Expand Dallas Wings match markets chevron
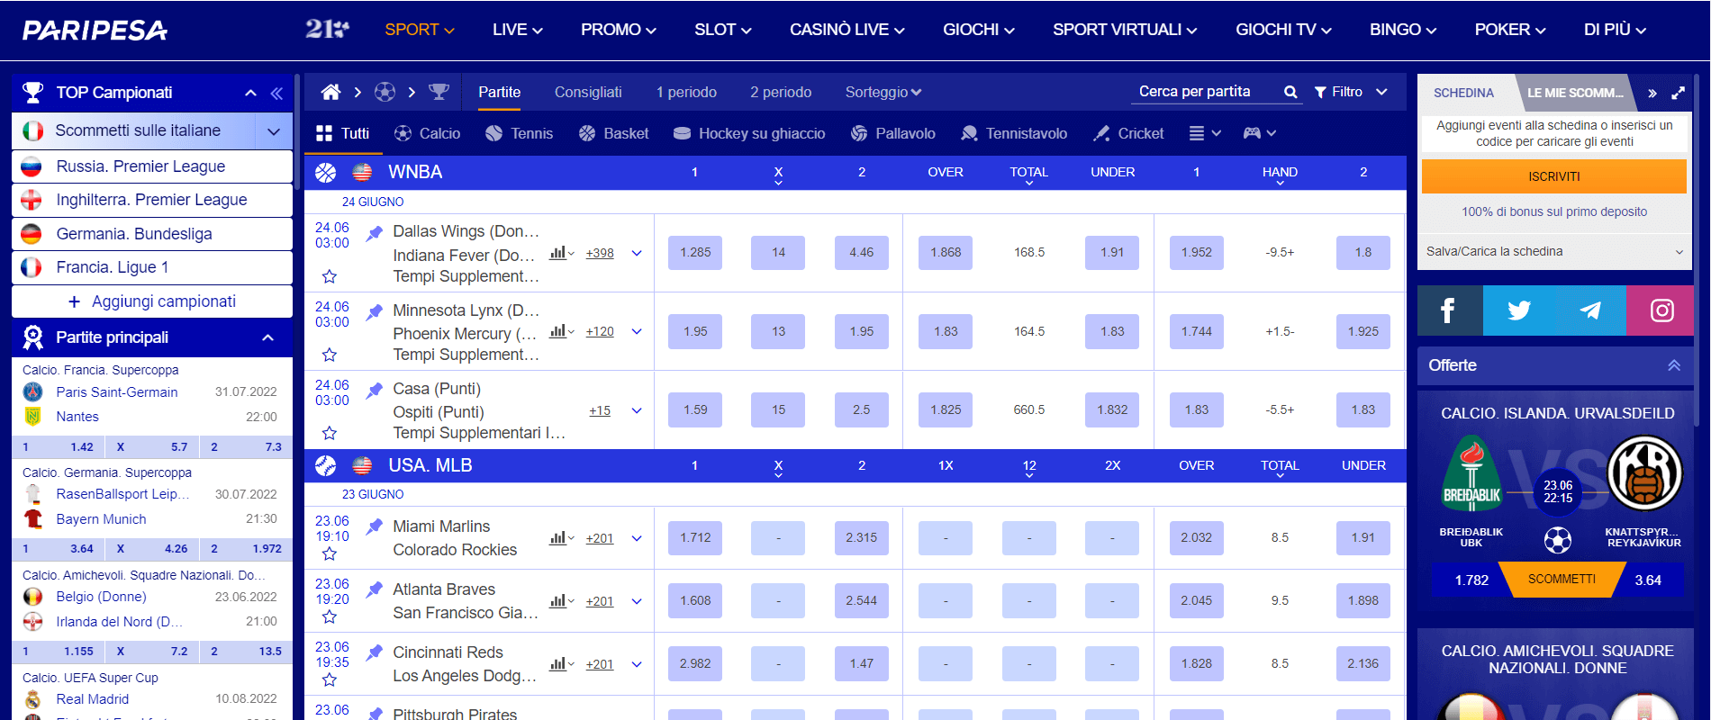The width and height of the screenshot is (1711, 720). [x=637, y=253]
